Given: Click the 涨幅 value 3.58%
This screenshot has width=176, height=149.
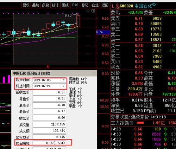Looking at the screenshot, I should click(137, 84).
